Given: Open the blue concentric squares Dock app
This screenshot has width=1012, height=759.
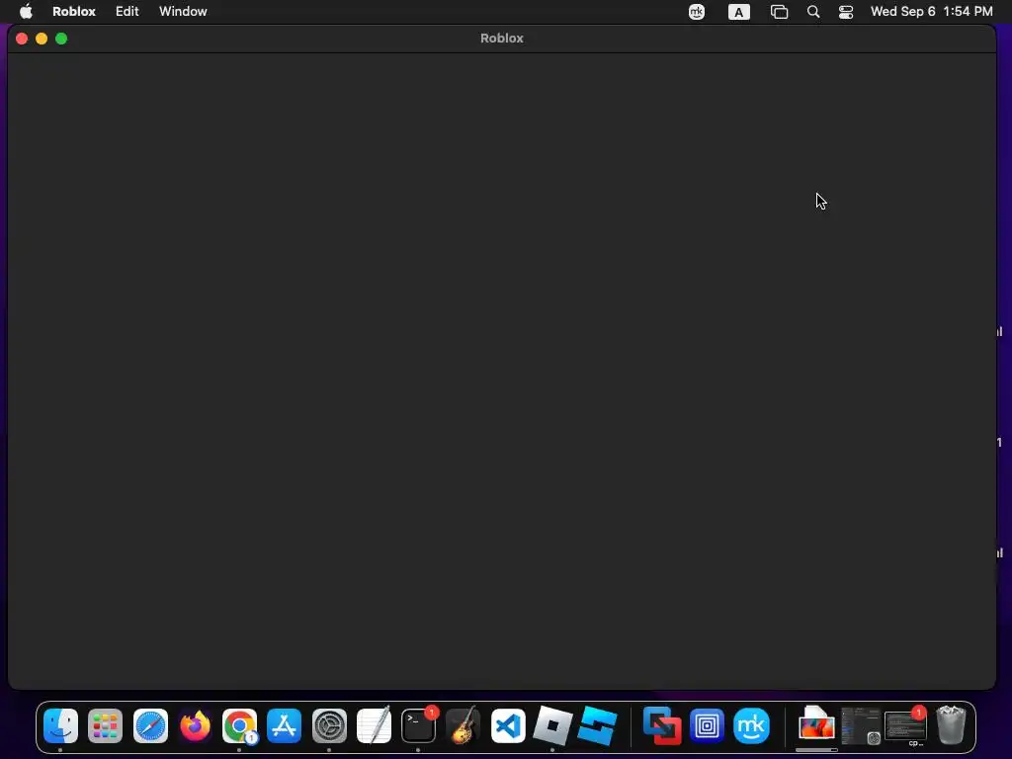Looking at the screenshot, I should pos(707,725).
